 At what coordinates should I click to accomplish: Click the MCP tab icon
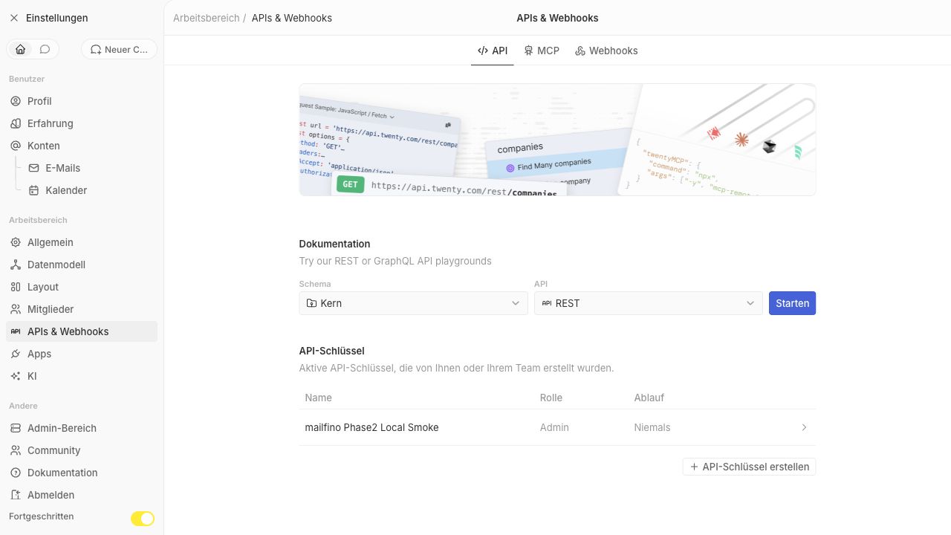[x=528, y=51]
